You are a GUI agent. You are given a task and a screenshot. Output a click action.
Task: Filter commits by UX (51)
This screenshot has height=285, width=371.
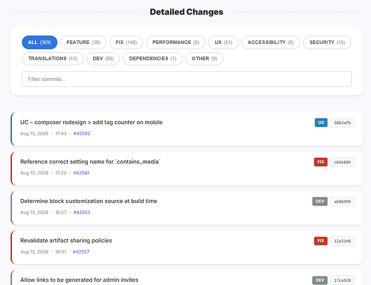(x=223, y=42)
